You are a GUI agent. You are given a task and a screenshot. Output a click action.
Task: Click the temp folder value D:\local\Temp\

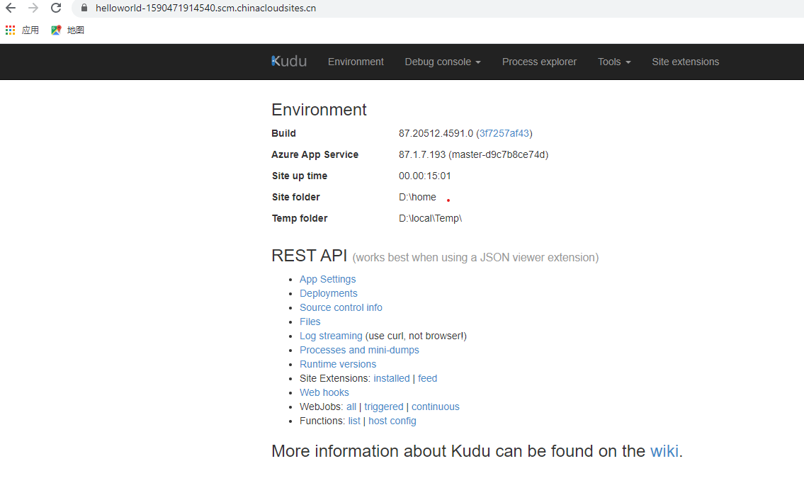tap(430, 218)
